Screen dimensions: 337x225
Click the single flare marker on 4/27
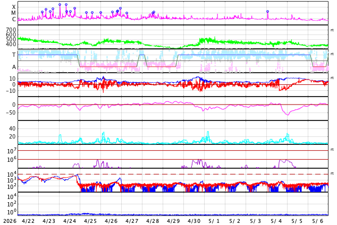point(127,13)
